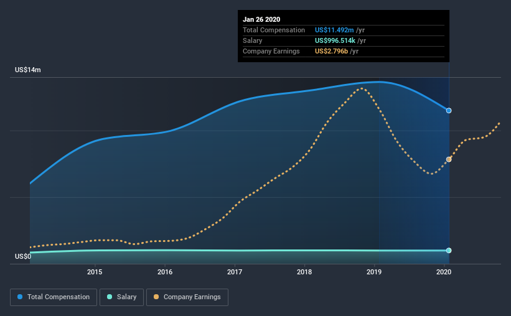
Task: Toggle the Salary legend button
Action: click(x=121, y=297)
